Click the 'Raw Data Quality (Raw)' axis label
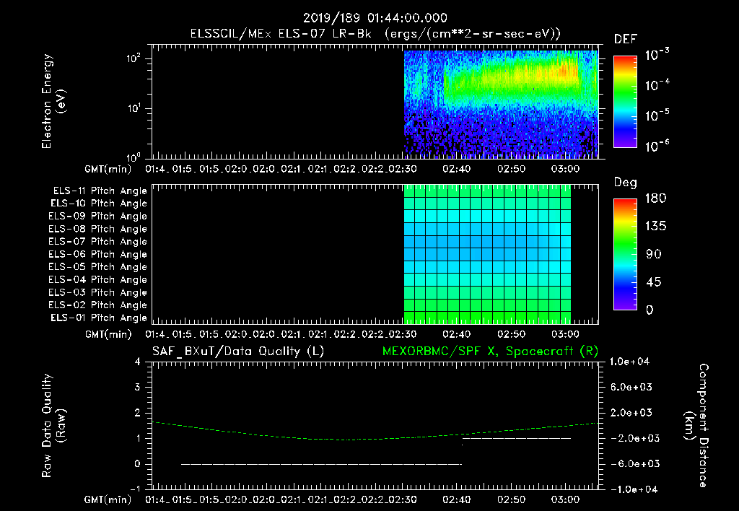The width and height of the screenshot is (739, 511). [x=54, y=426]
